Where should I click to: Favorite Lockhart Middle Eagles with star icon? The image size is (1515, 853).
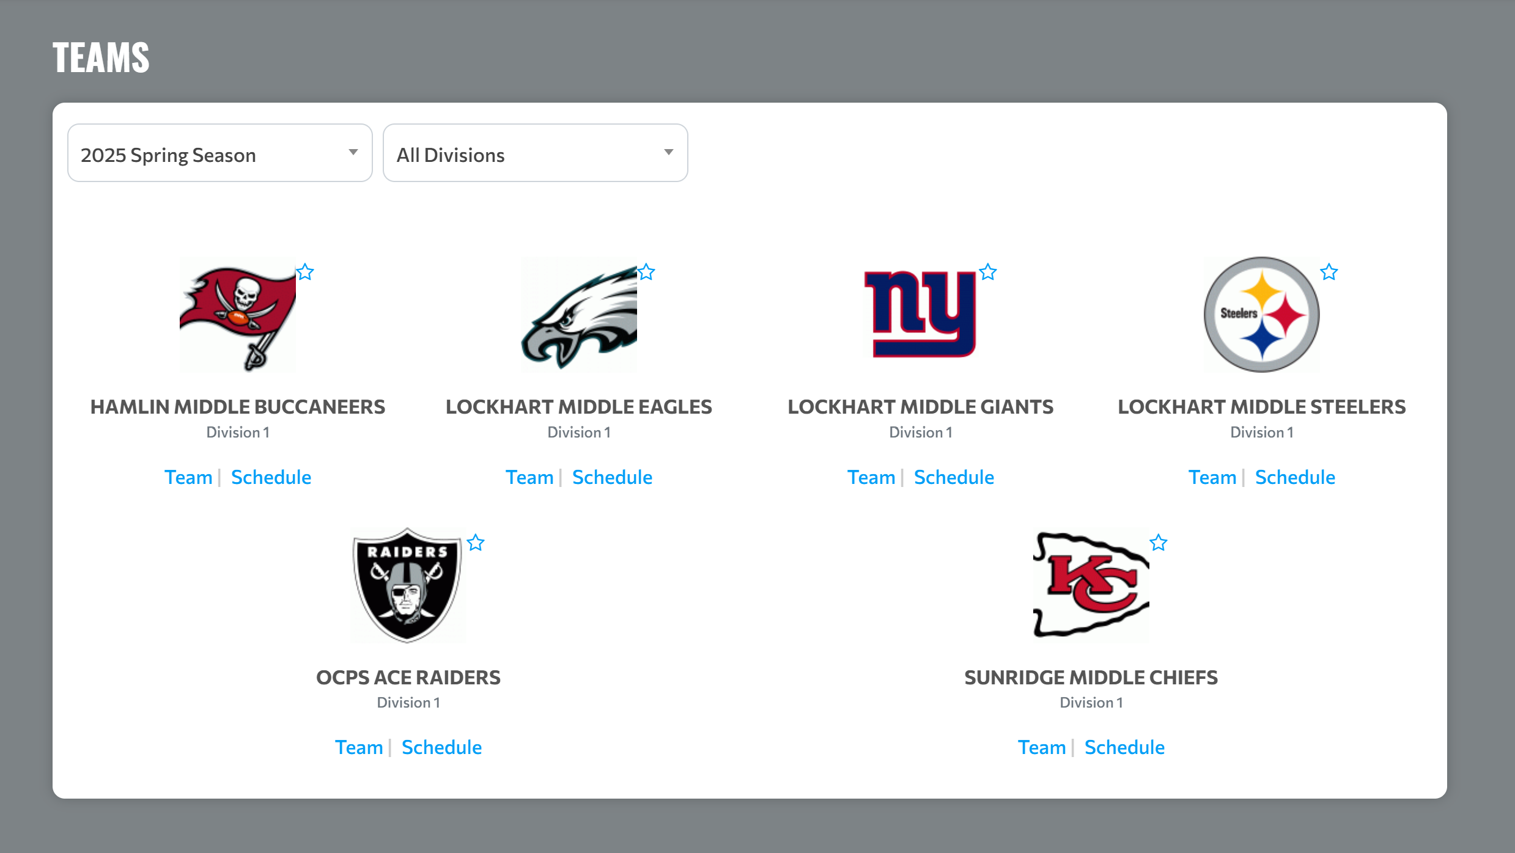click(x=646, y=272)
